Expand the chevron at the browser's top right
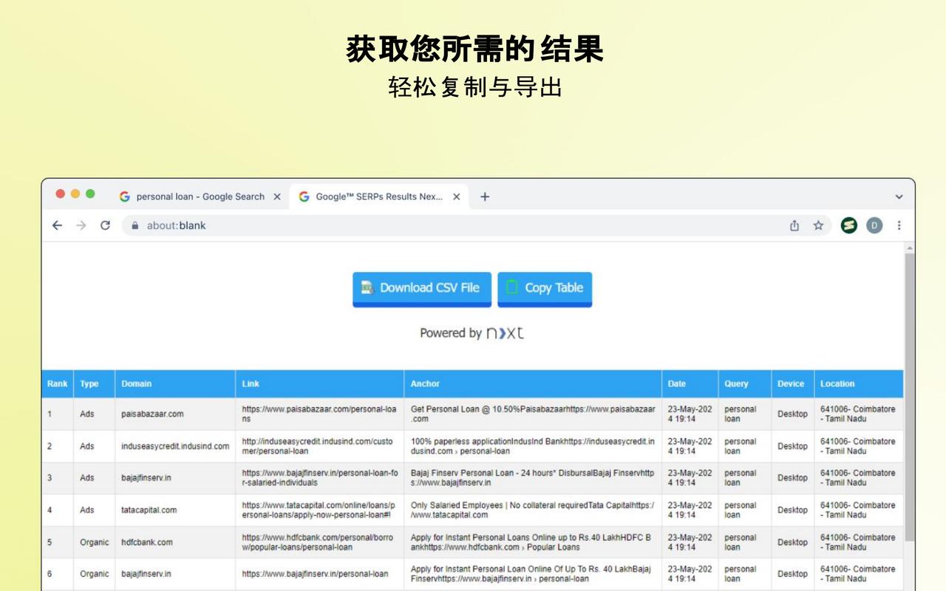946x591 pixels. tap(899, 197)
